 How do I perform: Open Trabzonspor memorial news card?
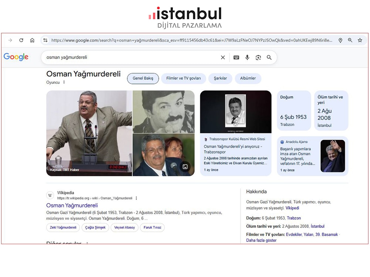pyautogui.click(x=236, y=133)
